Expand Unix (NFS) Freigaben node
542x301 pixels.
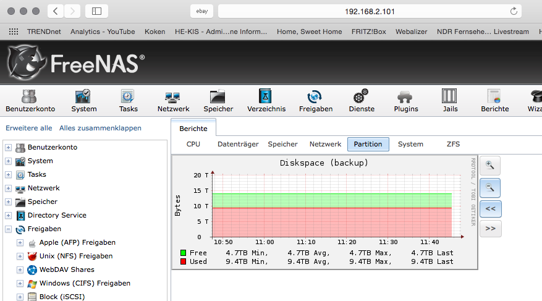(x=20, y=256)
